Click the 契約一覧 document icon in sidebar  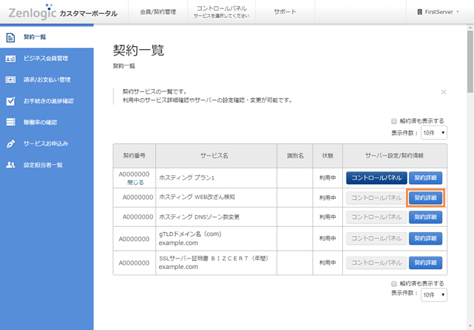[x=11, y=37]
